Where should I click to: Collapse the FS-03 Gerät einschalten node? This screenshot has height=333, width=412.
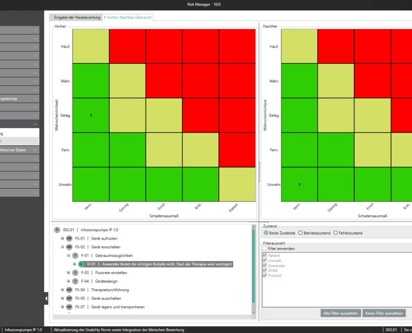click(x=62, y=247)
